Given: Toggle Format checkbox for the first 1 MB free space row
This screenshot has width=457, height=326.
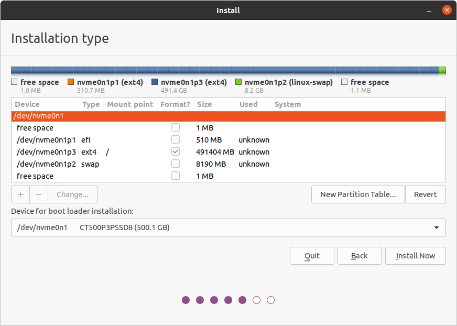Looking at the screenshot, I should point(176,127).
